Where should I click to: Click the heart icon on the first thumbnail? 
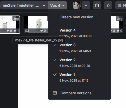tap(8, 31)
